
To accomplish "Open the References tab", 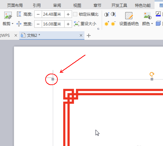I will 37,5.
